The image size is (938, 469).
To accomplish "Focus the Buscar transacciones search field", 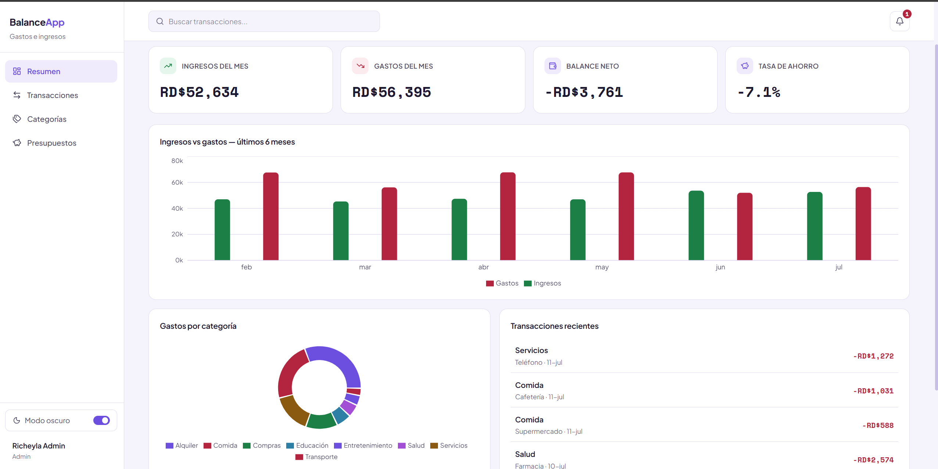I will [x=264, y=21].
